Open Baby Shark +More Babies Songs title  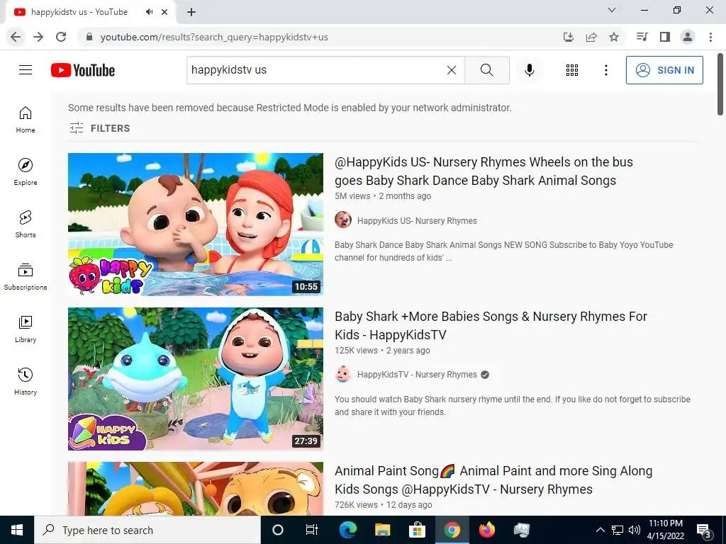click(x=491, y=326)
